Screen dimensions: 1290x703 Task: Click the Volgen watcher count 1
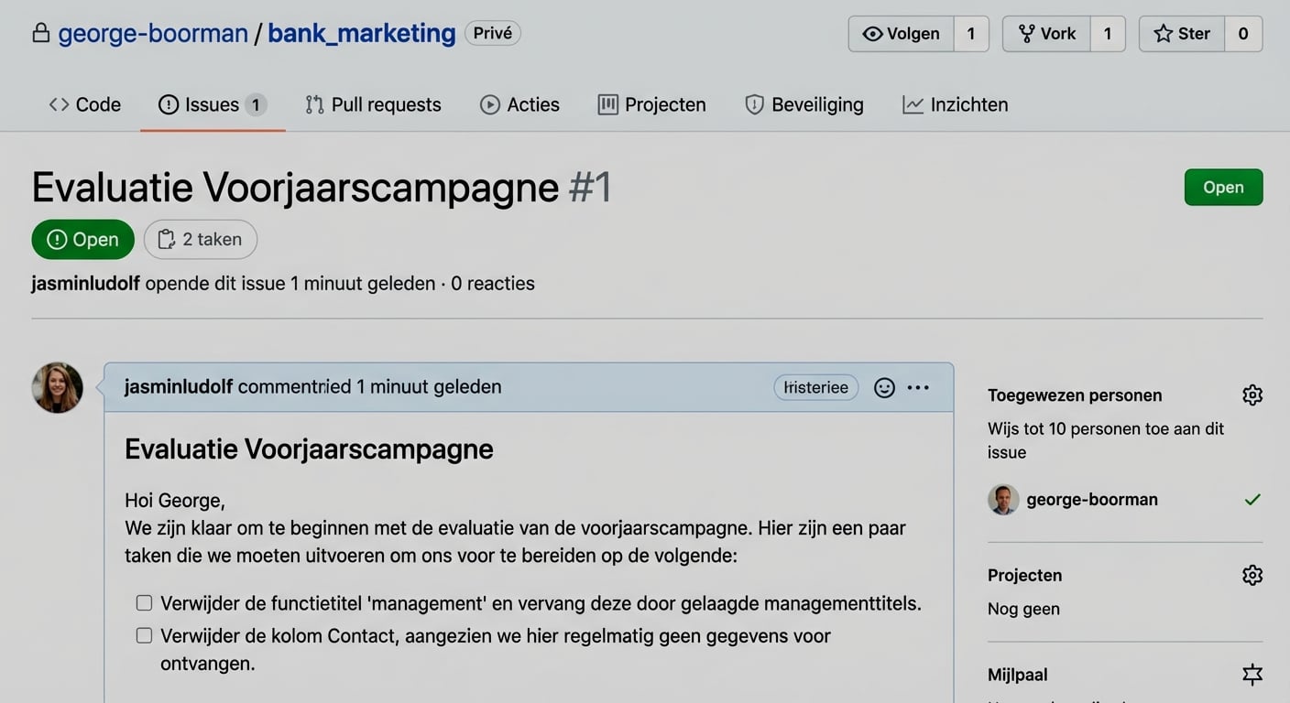(x=971, y=34)
